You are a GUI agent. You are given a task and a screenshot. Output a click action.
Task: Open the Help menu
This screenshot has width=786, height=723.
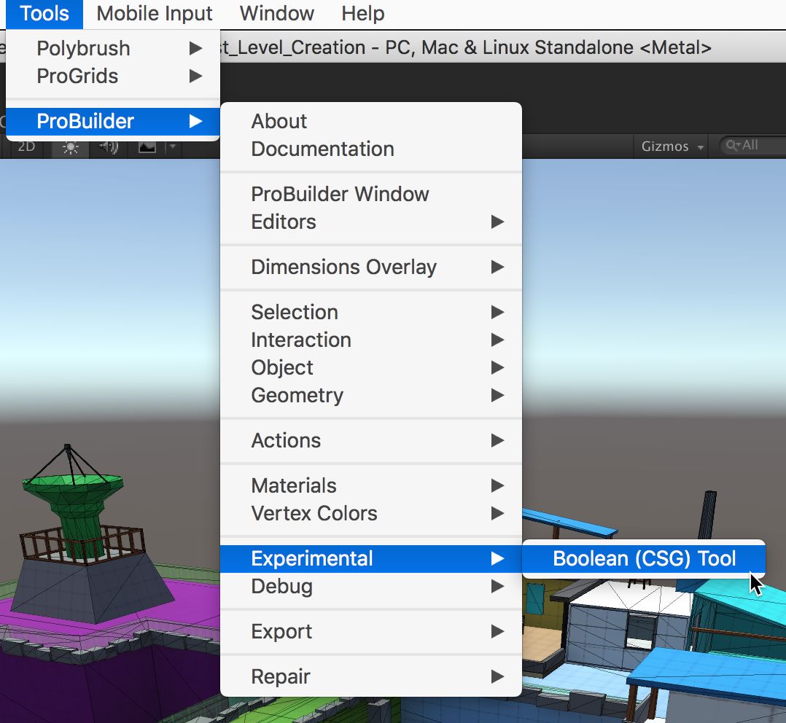pyautogui.click(x=362, y=13)
